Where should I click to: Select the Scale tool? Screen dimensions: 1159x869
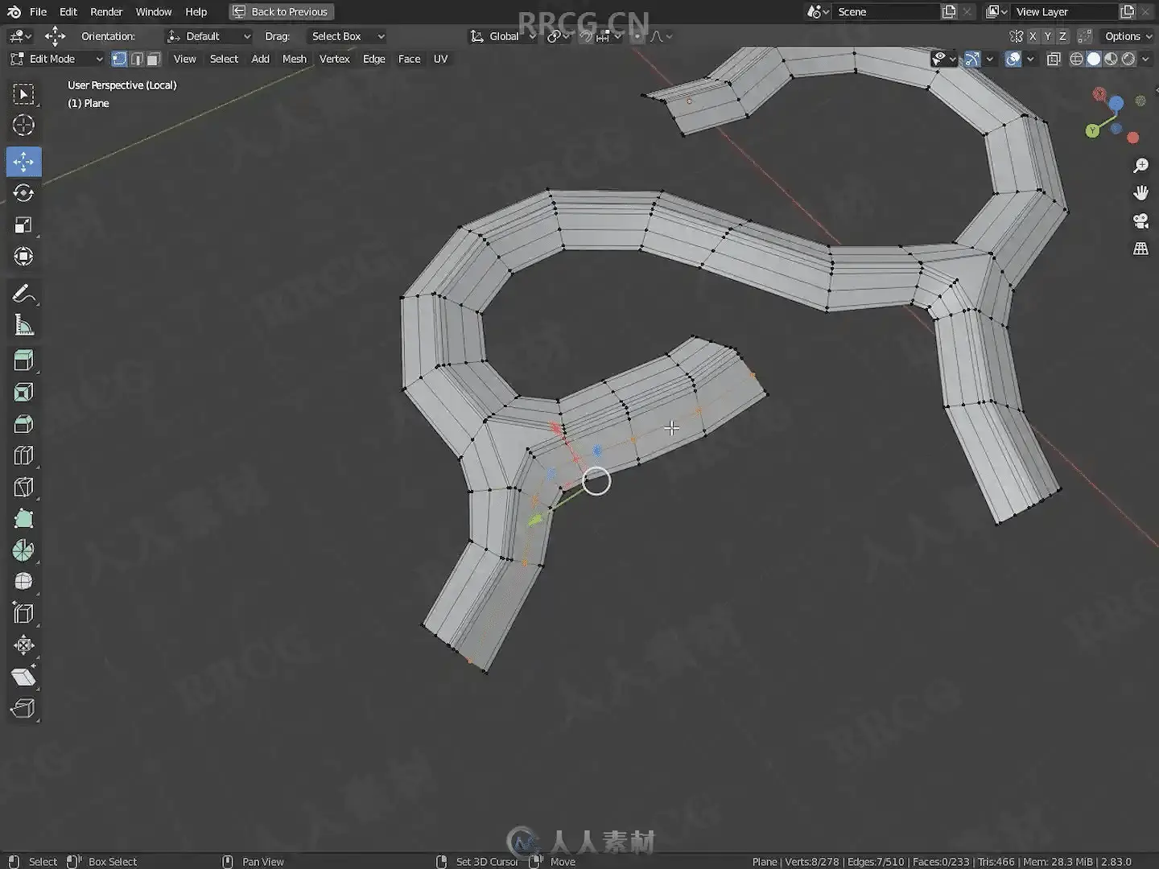point(23,225)
